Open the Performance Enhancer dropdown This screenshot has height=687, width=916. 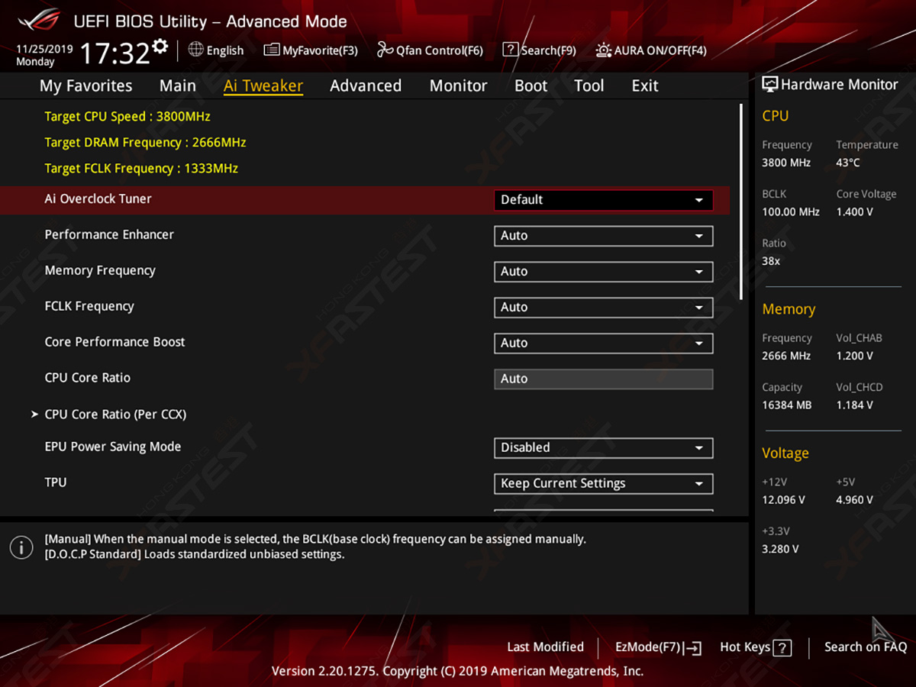tap(604, 236)
